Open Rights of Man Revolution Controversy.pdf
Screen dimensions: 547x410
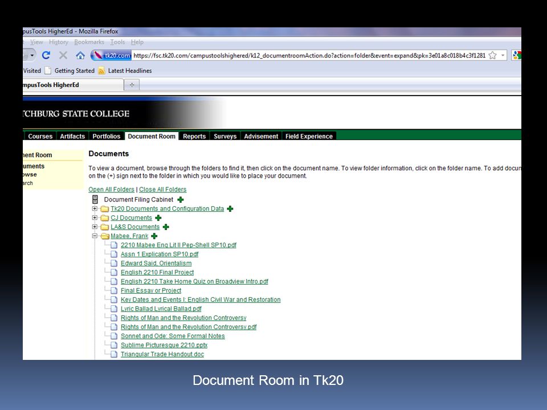coord(189,327)
